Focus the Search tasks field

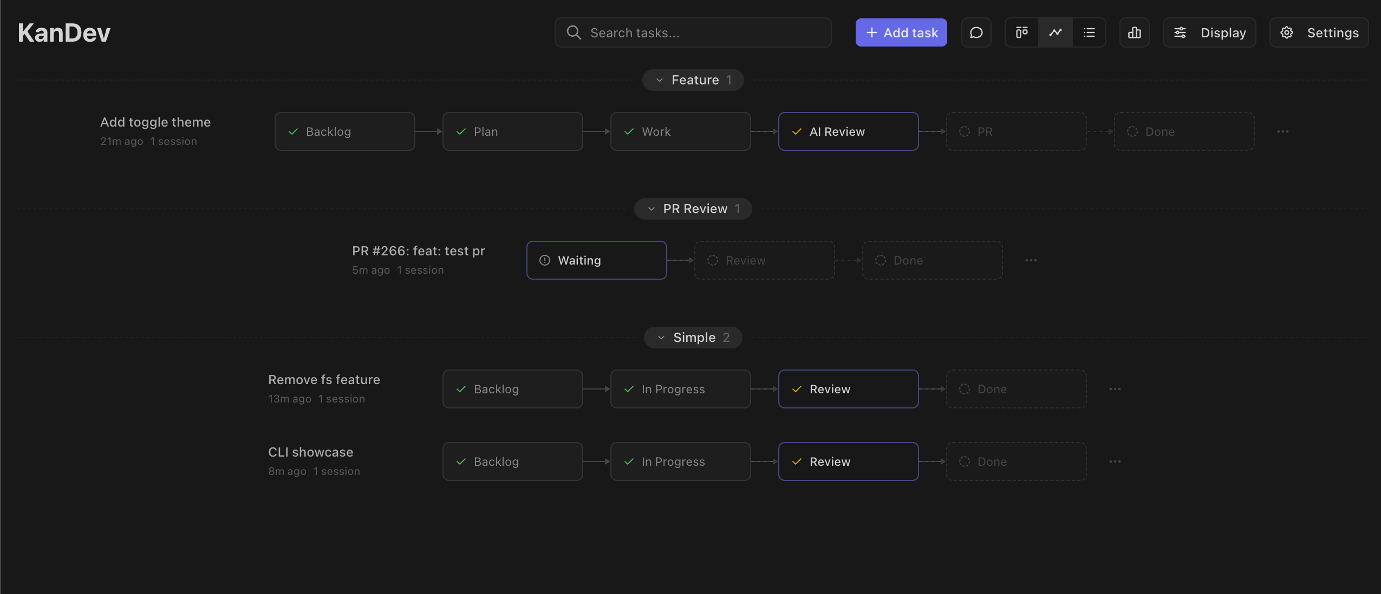click(693, 32)
